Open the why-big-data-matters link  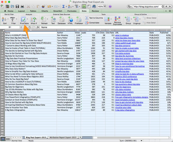124,92
